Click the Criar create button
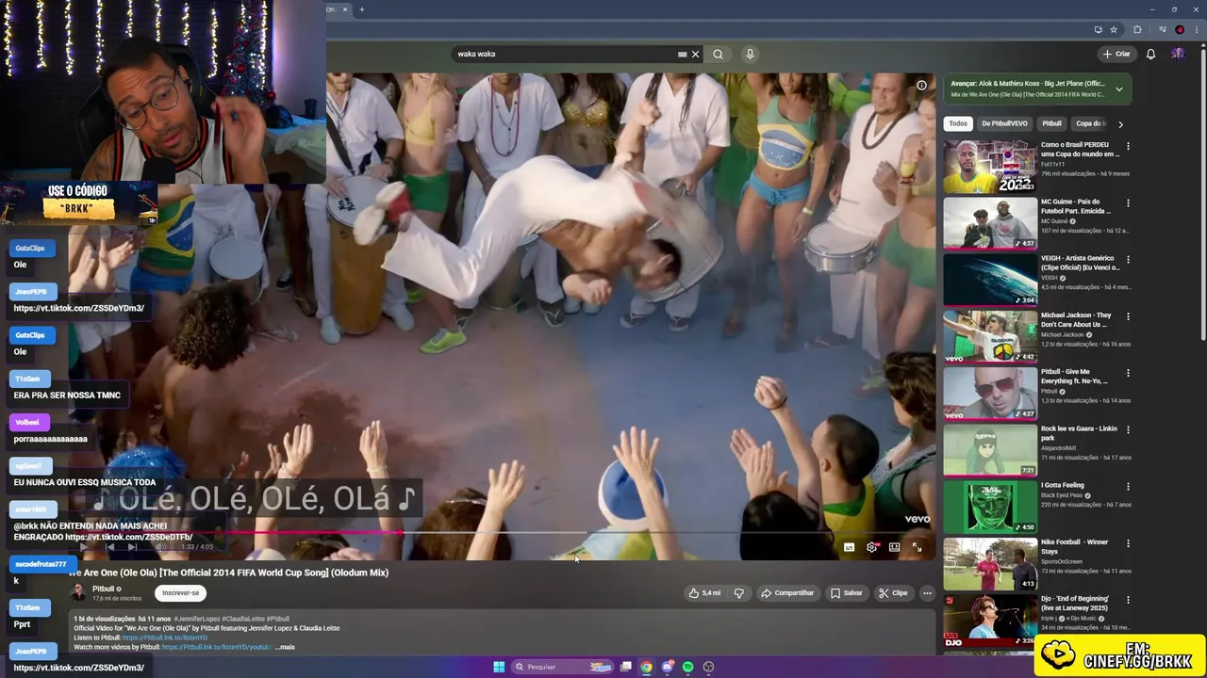This screenshot has width=1207, height=678. tap(1116, 54)
